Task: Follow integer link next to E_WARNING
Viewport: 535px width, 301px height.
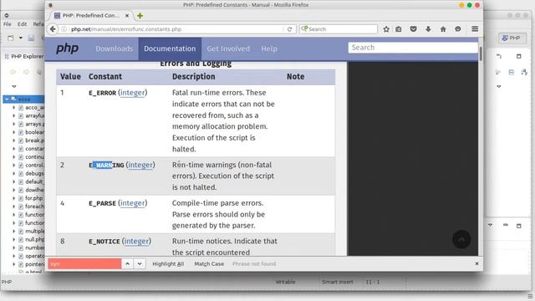Action: (x=140, y=166)
